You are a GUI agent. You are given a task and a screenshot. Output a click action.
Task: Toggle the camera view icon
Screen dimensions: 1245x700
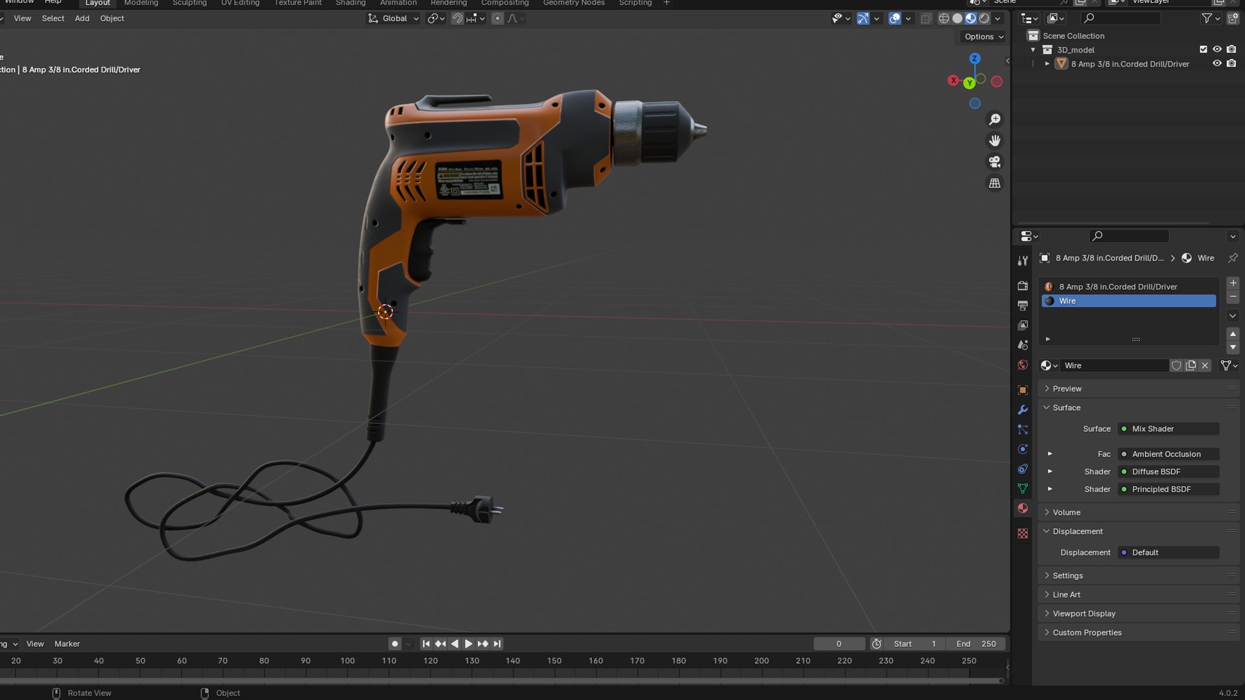[994, 162]
